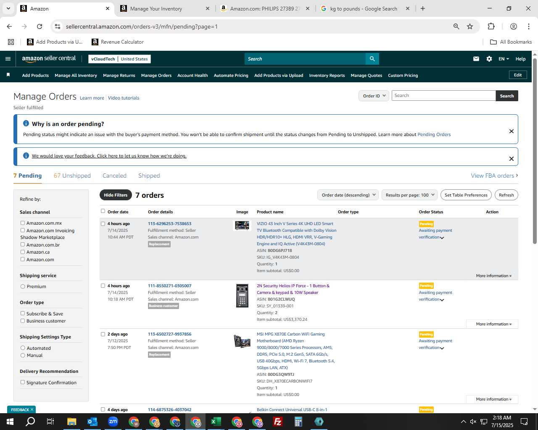Click the bookmark flag icon in nav bar
The width and height of the screenshot is (538, 430).
8,75
